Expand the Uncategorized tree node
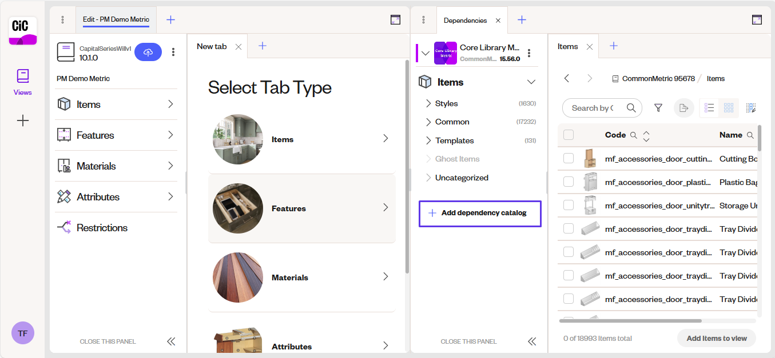The image size is (775, 358). pyautogui.click(x=428, y=178)
